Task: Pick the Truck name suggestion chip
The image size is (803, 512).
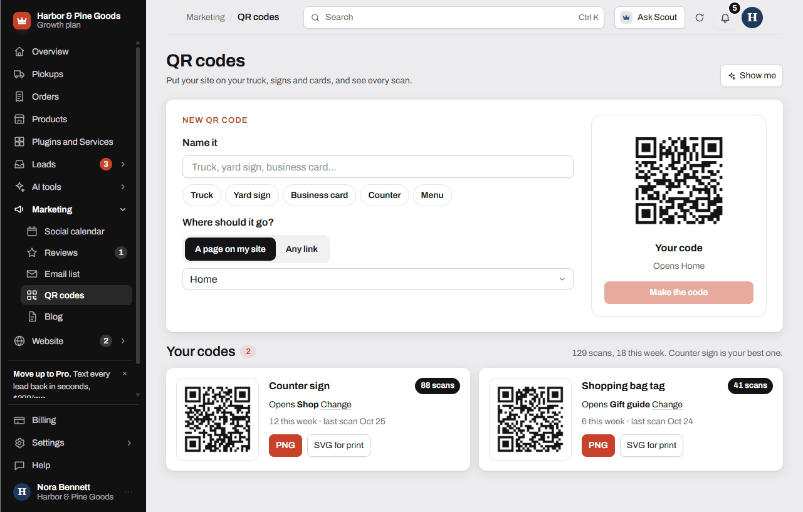Action: coord(202,195)
